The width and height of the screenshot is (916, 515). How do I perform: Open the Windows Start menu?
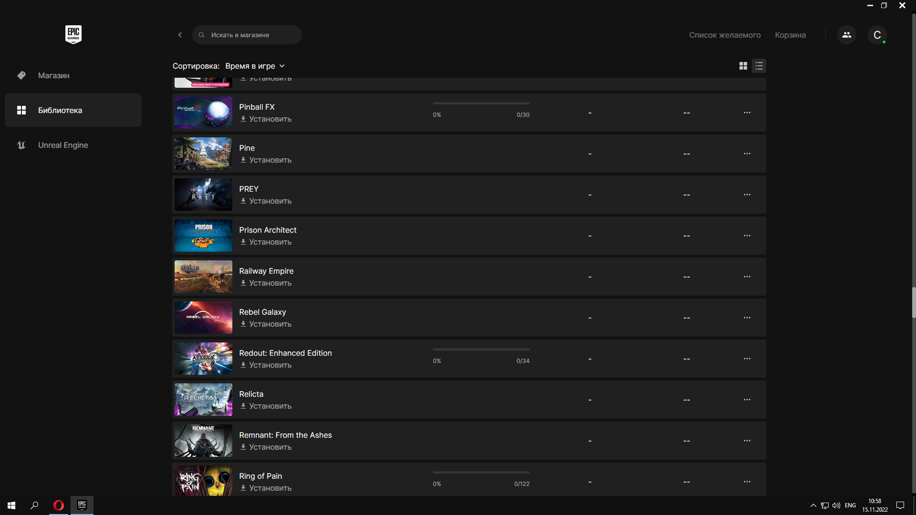coord(11,505)
